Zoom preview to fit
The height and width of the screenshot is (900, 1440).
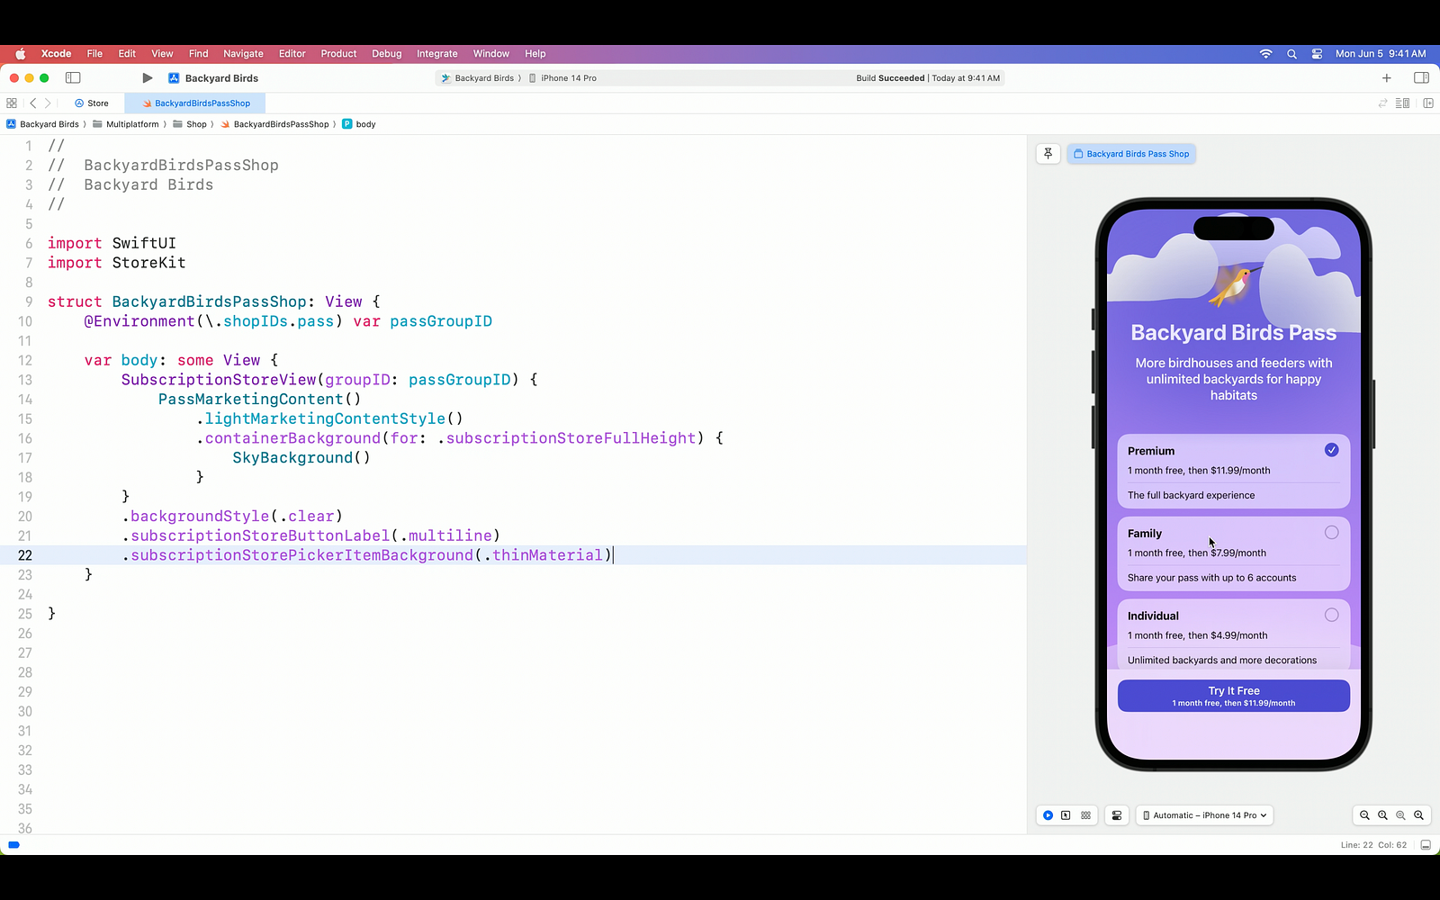click(1400, 815)
